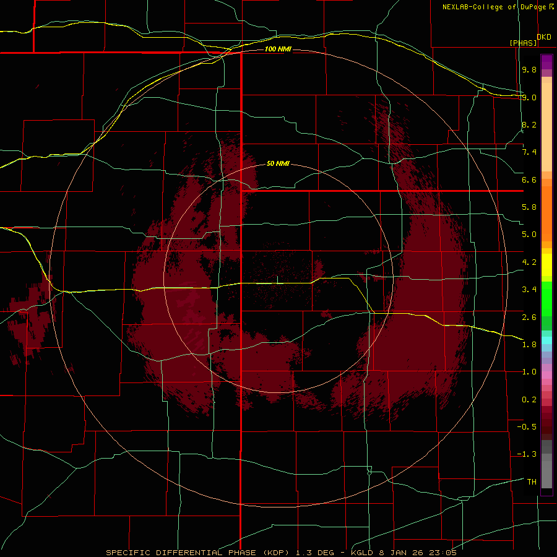Click the 7.4 value on the color scale

tap(529, 152)
